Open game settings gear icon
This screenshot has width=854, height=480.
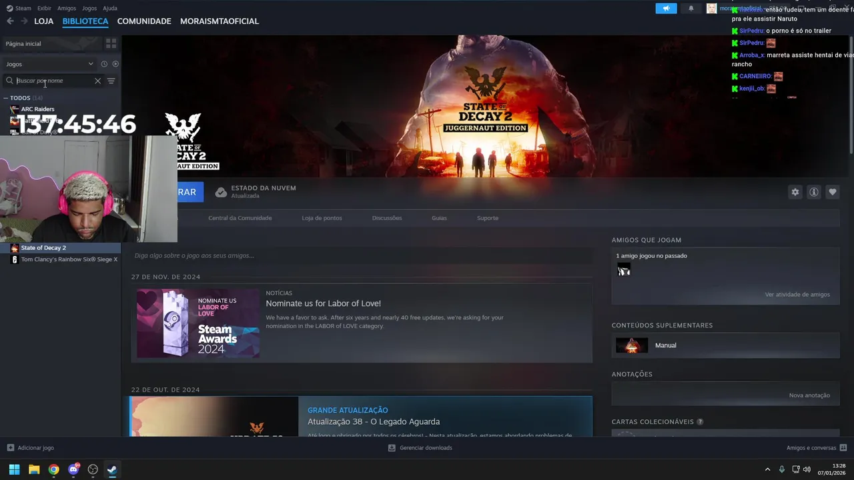(x=795, y=192)
